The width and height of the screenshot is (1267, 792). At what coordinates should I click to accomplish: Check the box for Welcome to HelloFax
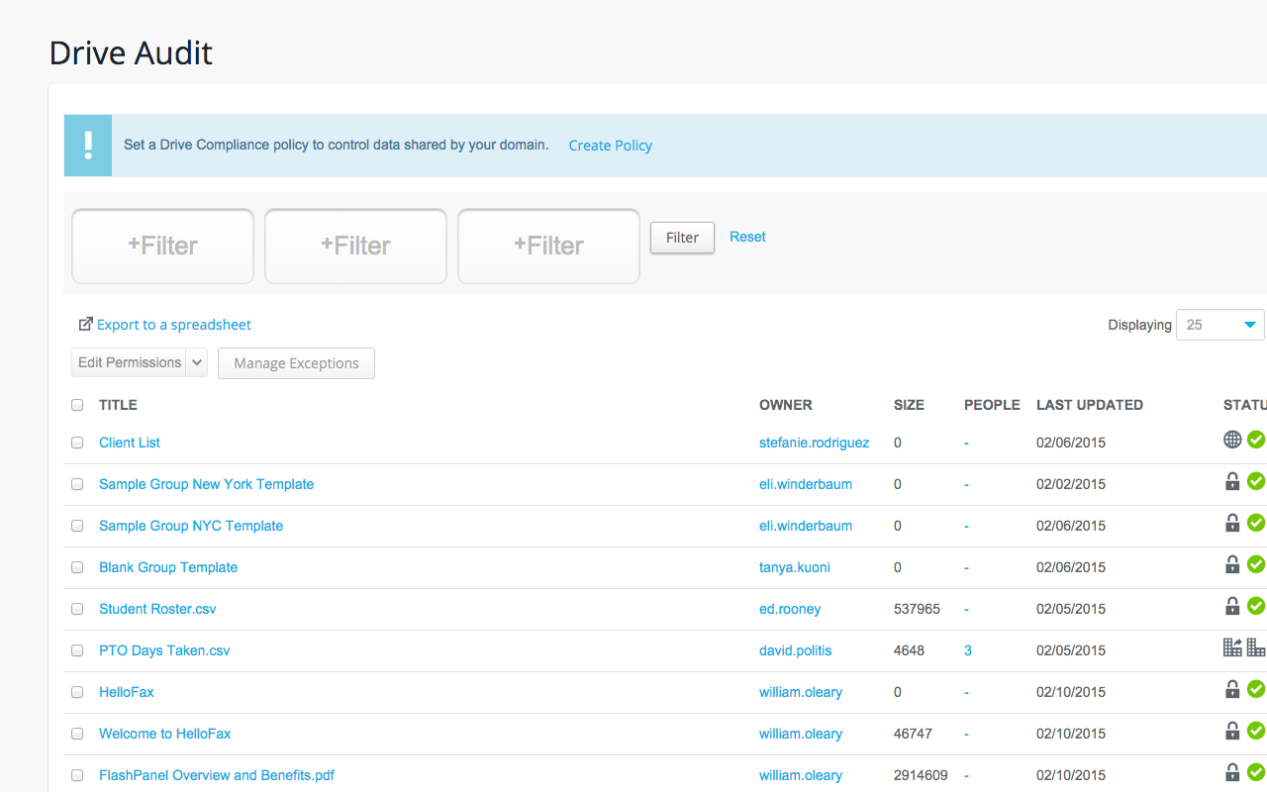click(x=77, y=734)
